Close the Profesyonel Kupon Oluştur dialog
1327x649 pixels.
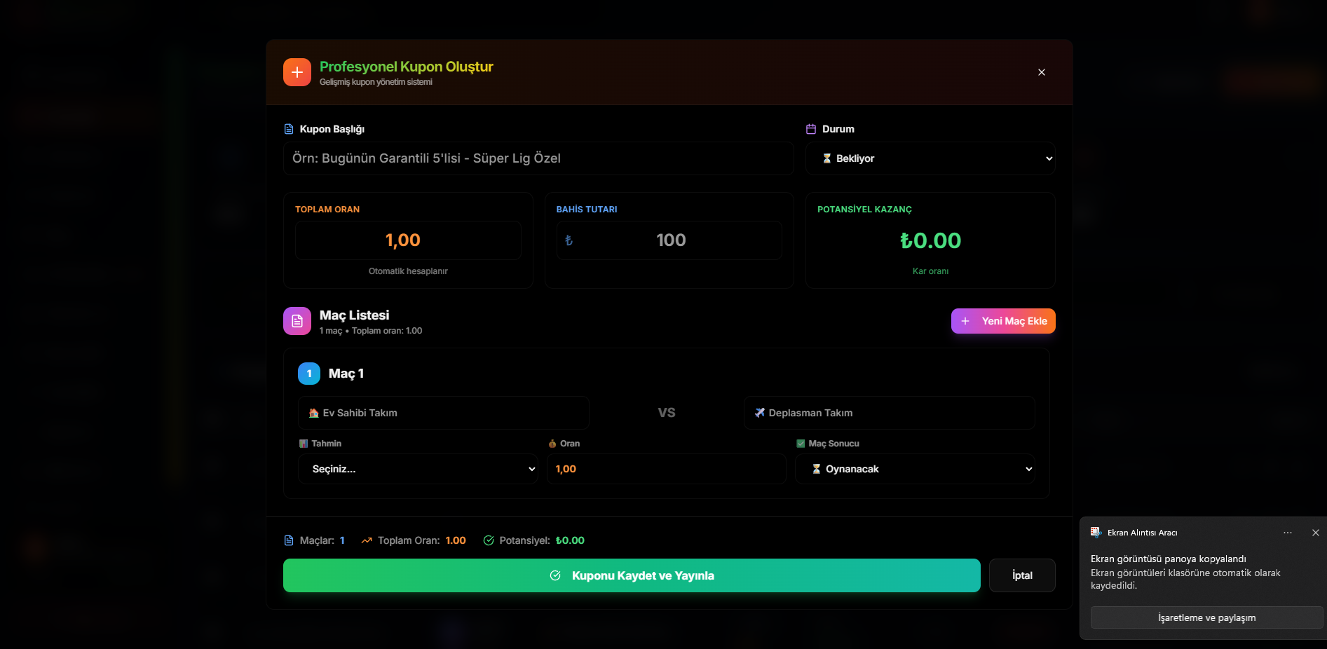point(1041,72)
